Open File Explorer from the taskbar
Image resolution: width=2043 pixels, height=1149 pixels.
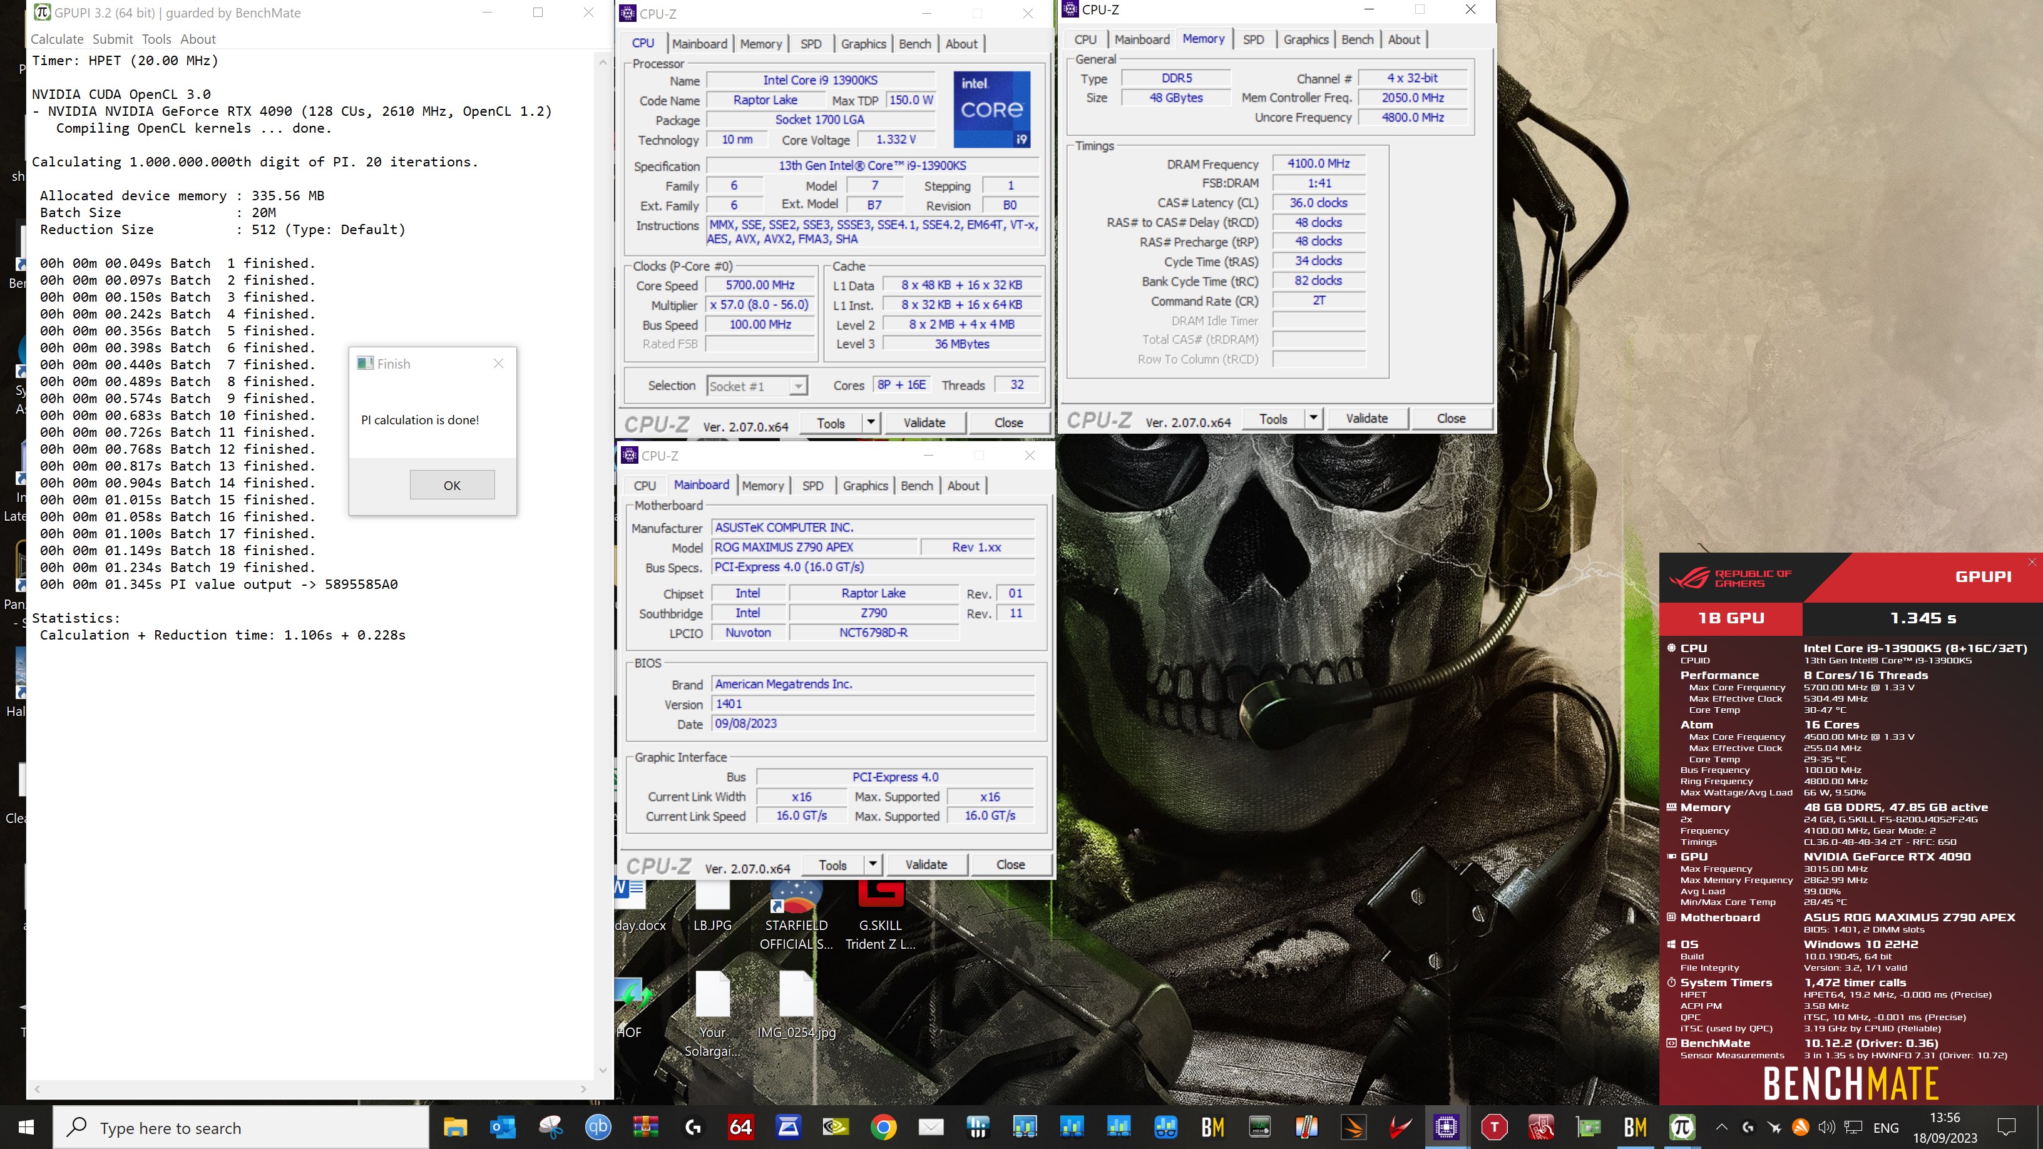[x=455, y=1127]
